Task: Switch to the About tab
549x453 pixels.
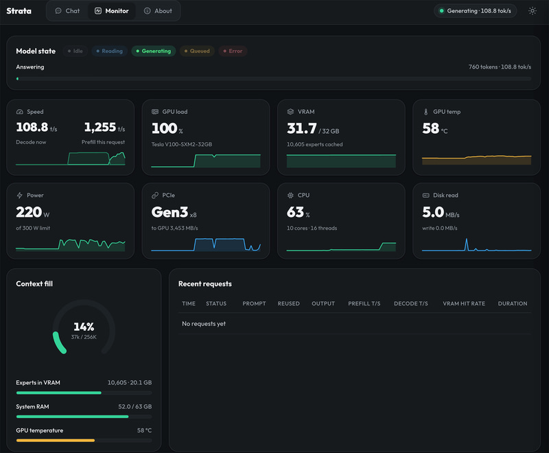Action: coord(158,11)
